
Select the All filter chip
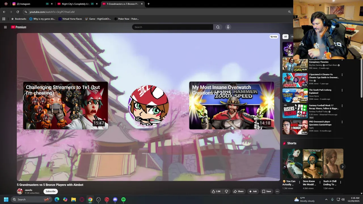[x=285, y=37]
